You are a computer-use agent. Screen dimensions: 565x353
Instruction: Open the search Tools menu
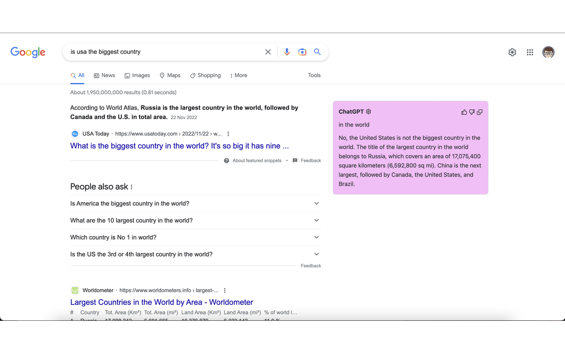click(x=314, y=75)
